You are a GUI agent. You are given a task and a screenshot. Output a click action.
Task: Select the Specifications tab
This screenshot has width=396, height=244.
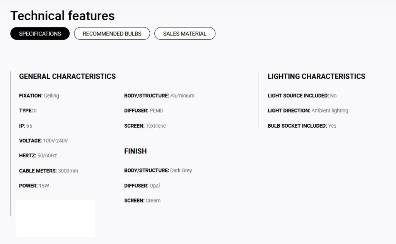pyautogui.click(x=40, y=34)
